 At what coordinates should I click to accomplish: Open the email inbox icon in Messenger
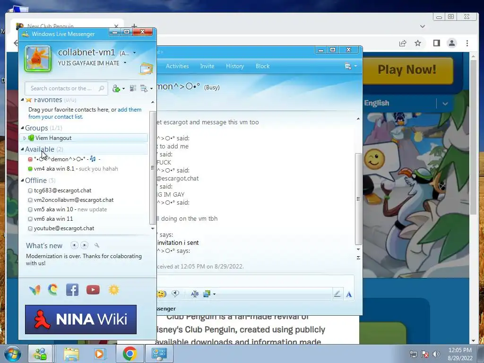pyautogui.click(x=147, y=69)
